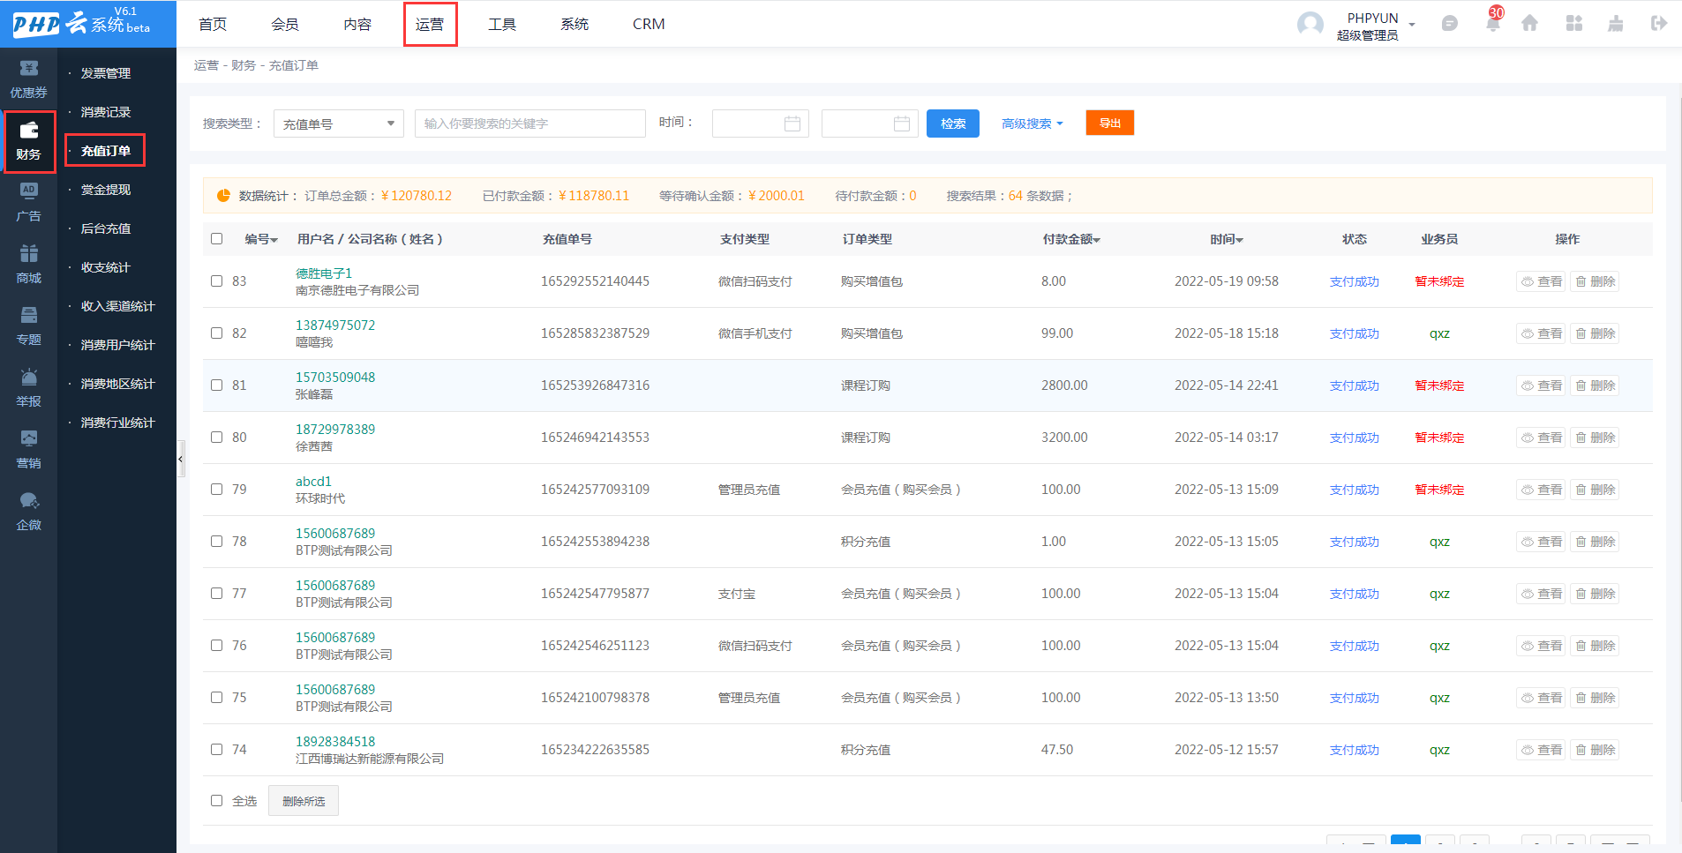Image resolution: width=1682 pixels, height=853 pixels.
Task: Open the 赏金提现 submenu item
Action: (x=106, y=190)
